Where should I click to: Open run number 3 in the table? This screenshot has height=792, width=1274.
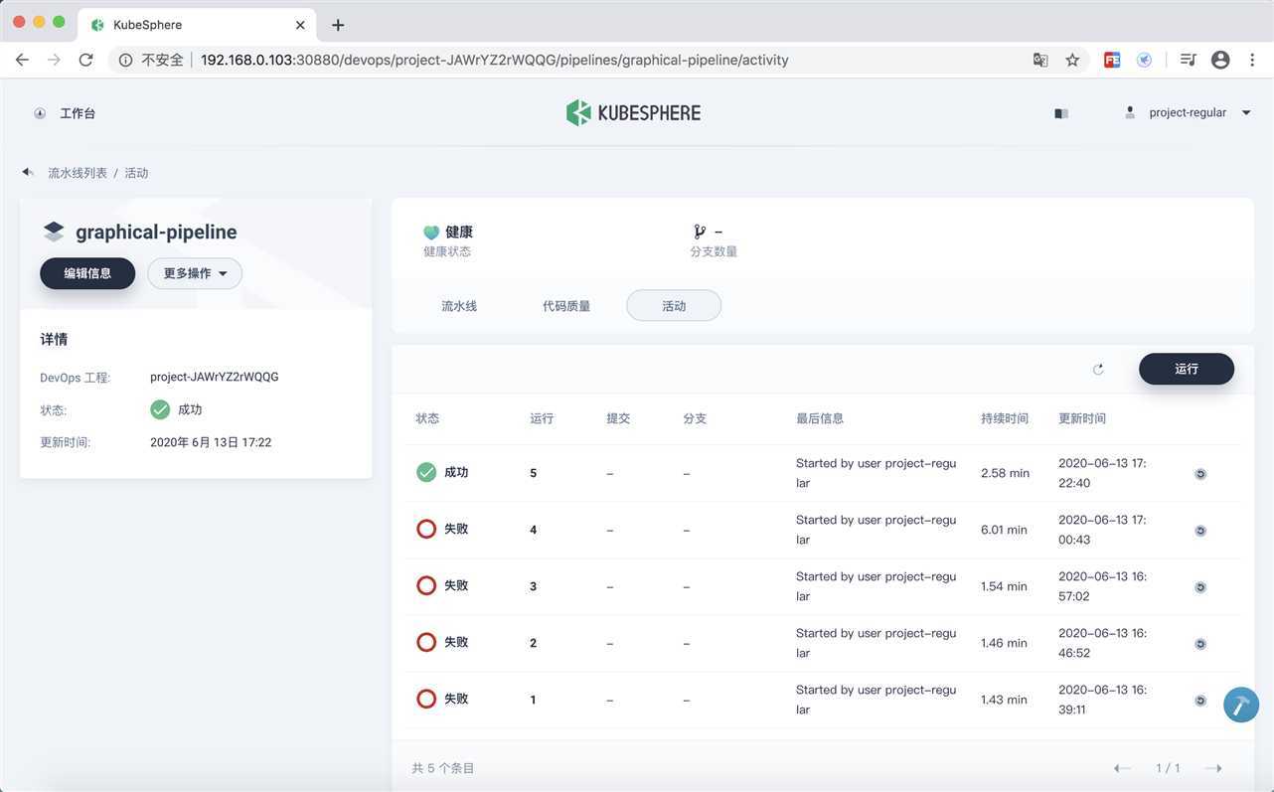point(534,586)
